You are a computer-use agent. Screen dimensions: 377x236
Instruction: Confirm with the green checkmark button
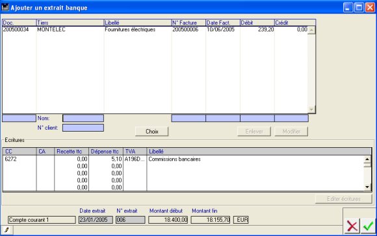[368, 226]
